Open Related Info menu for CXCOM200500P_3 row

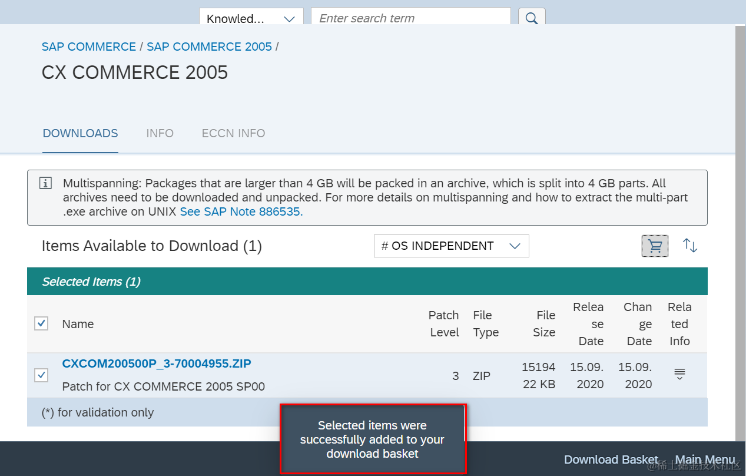(679, 374)
